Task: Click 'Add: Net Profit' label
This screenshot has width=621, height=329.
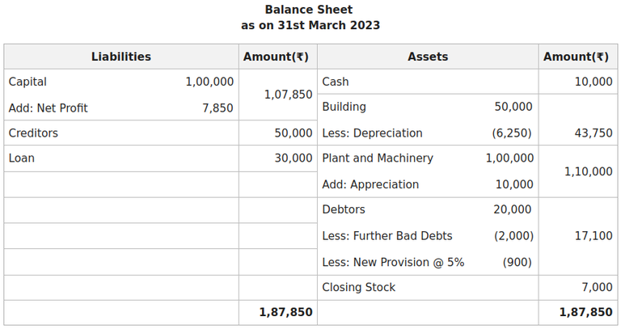Action: (48, 108)
